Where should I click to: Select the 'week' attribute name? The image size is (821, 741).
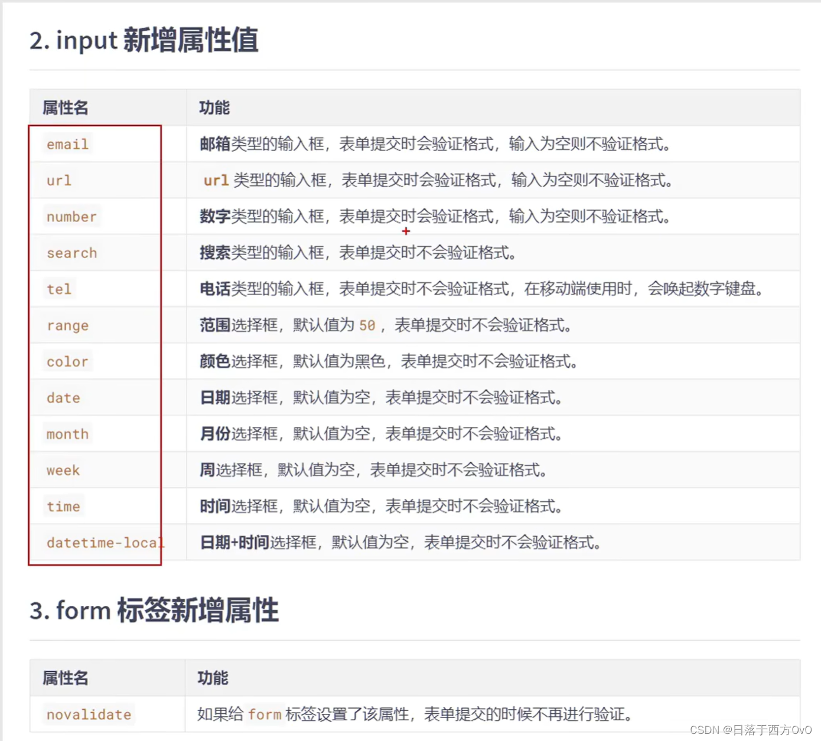click(63, 470)
